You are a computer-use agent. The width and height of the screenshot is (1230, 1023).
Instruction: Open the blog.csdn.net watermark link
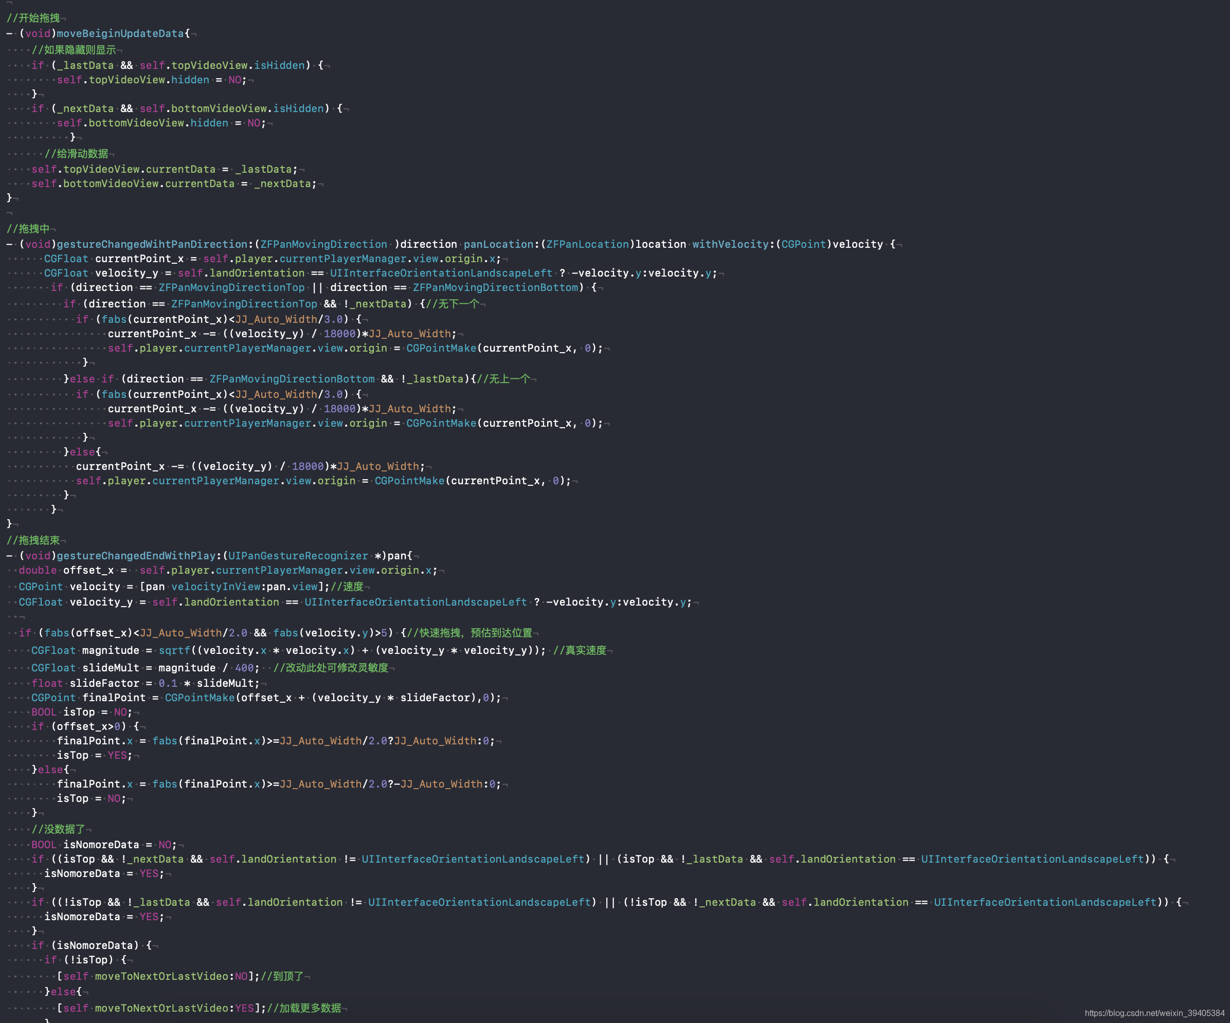point(1154,1012)
